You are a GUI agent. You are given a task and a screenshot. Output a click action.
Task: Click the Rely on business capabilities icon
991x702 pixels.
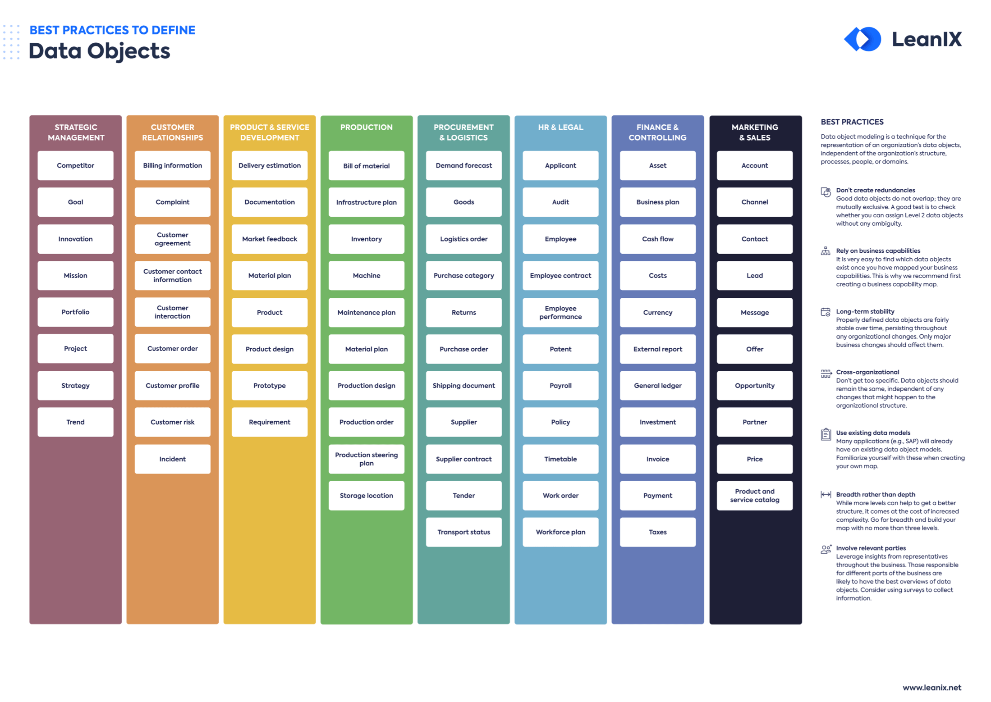(x=825, y=251)
